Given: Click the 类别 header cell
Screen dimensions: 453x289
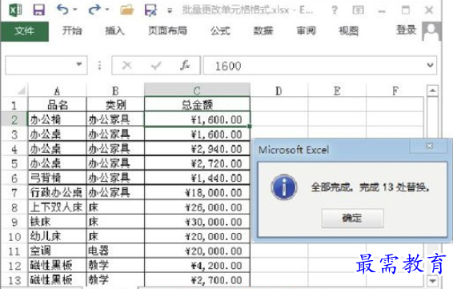Looking at the screenshot, I should pos(115,105).
